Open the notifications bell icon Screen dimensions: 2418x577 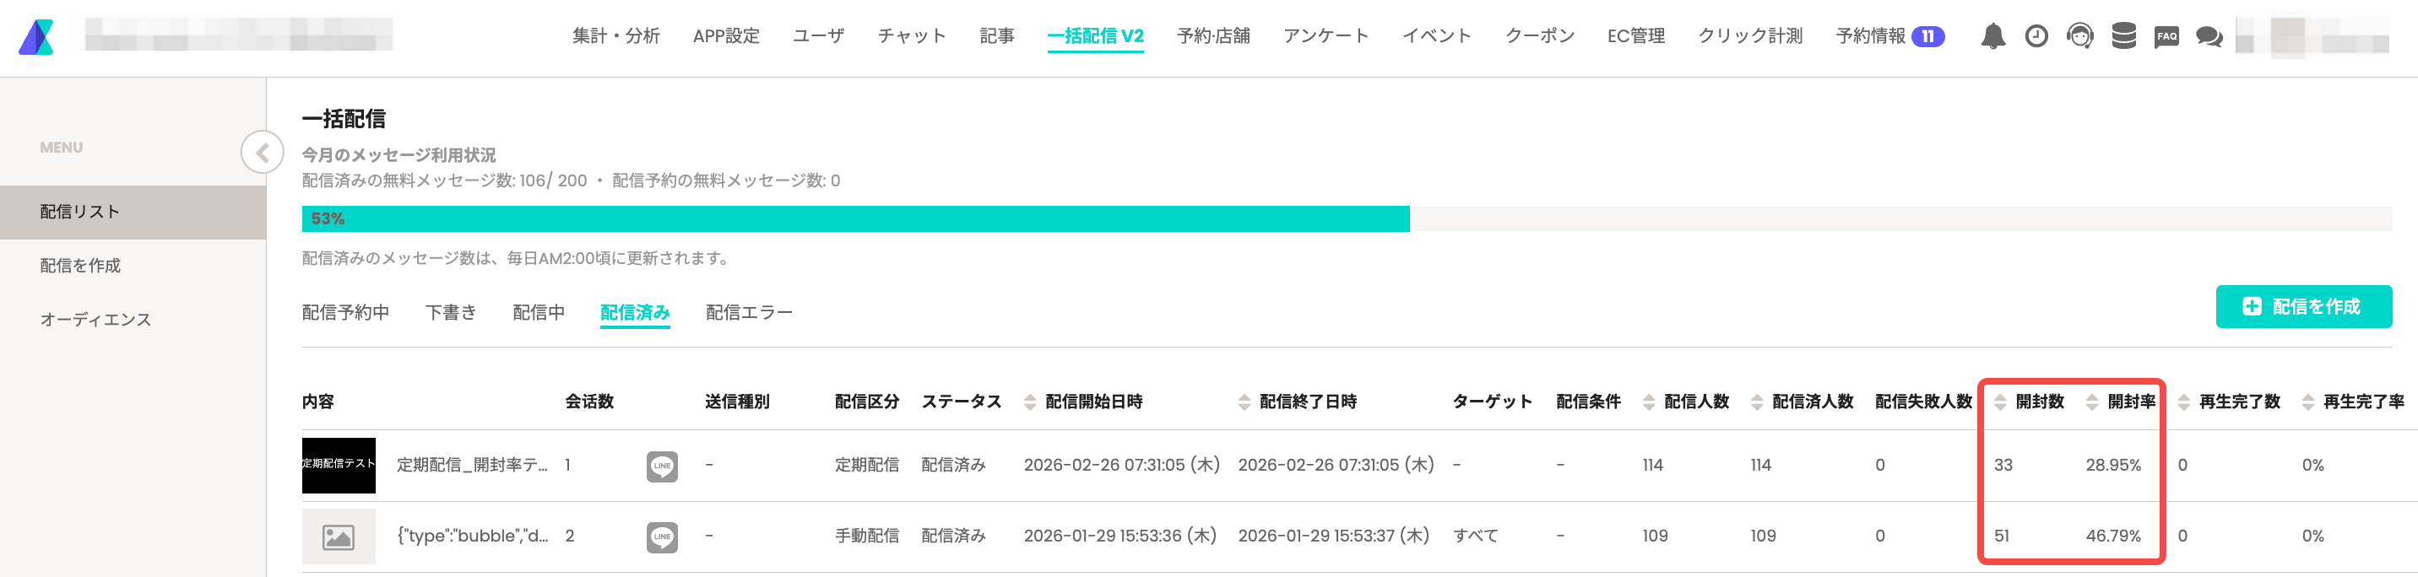pos(1992,36)
